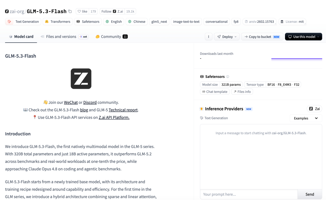Open the Use this model dropdown
Image resolution: width=326 pixels, height=200 pixels.
[x=304, y=37]
